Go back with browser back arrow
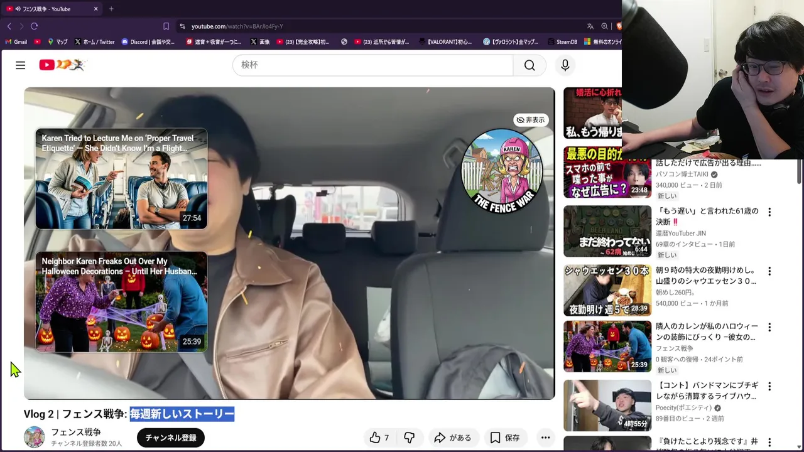The image size is (804, 452). coord(9,26)
